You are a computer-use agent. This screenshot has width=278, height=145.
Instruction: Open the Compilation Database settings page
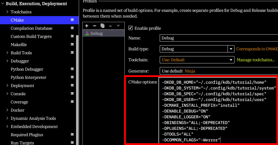coord(31,28)
